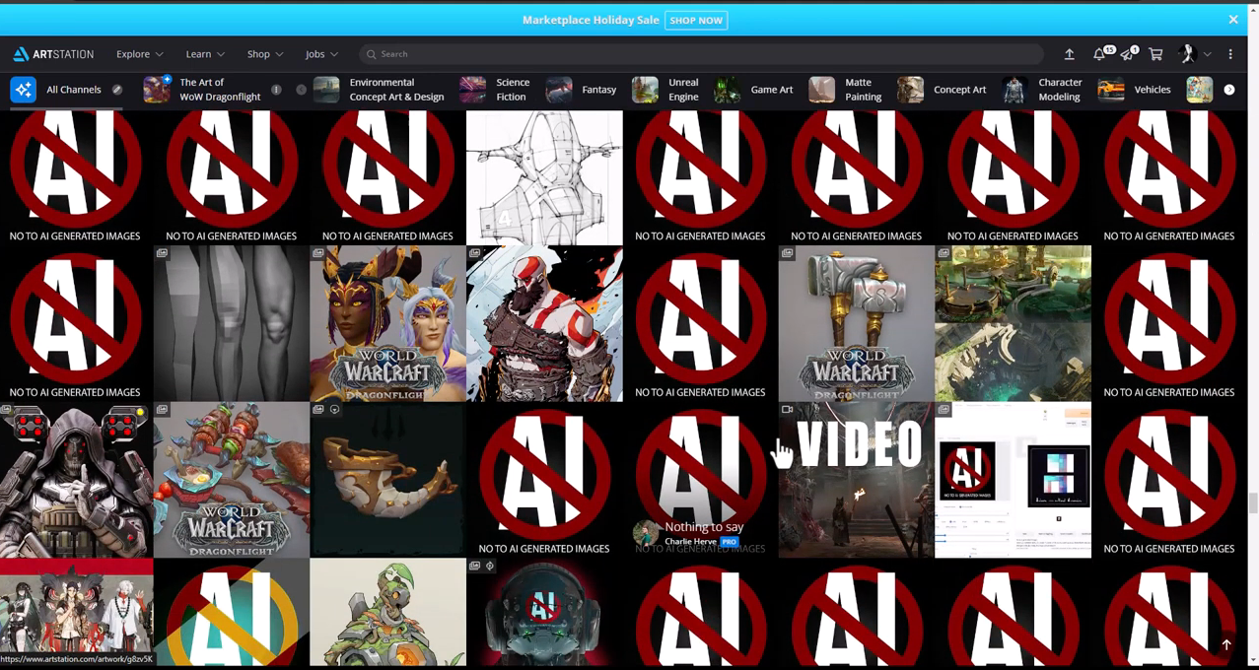Open the notifications bell
The height and width of the screenshot is (670, 1259).
1099,54
